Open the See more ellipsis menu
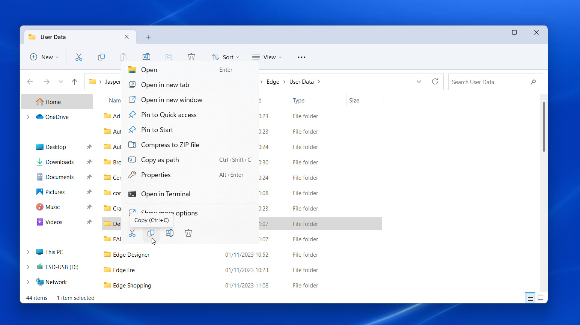 point(301,57)
